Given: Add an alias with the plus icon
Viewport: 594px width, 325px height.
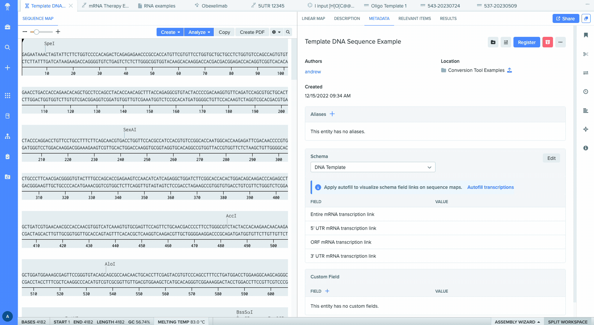Looking at the screenshot, I should click(x=332, y=114).
